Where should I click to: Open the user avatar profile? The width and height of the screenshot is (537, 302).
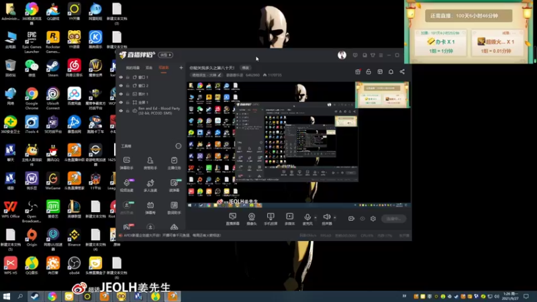point(342,55)
